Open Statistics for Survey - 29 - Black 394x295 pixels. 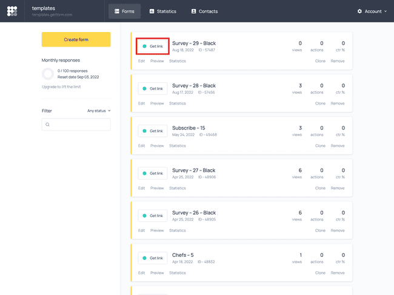point(178,61)
